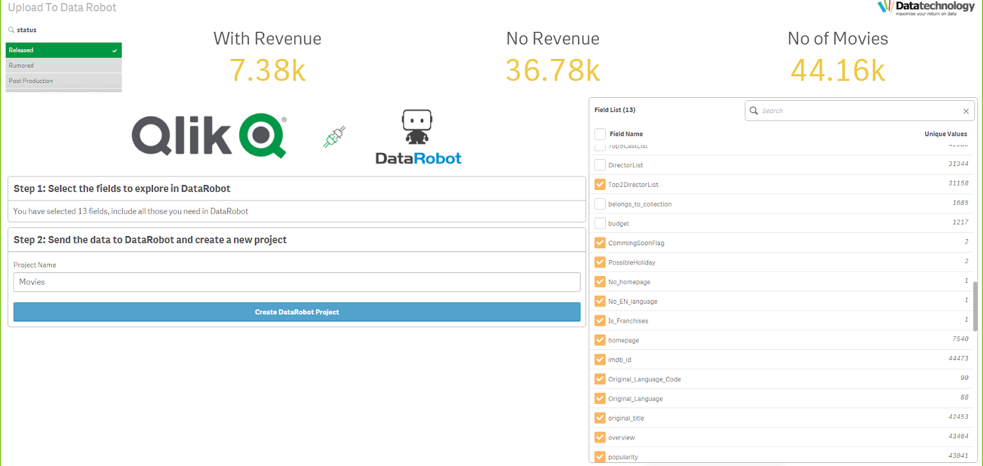Uncheck the Original_Language_Code checkbox
Image resolution: width=983 pixels, height=466 pixels.
point(600,379)
